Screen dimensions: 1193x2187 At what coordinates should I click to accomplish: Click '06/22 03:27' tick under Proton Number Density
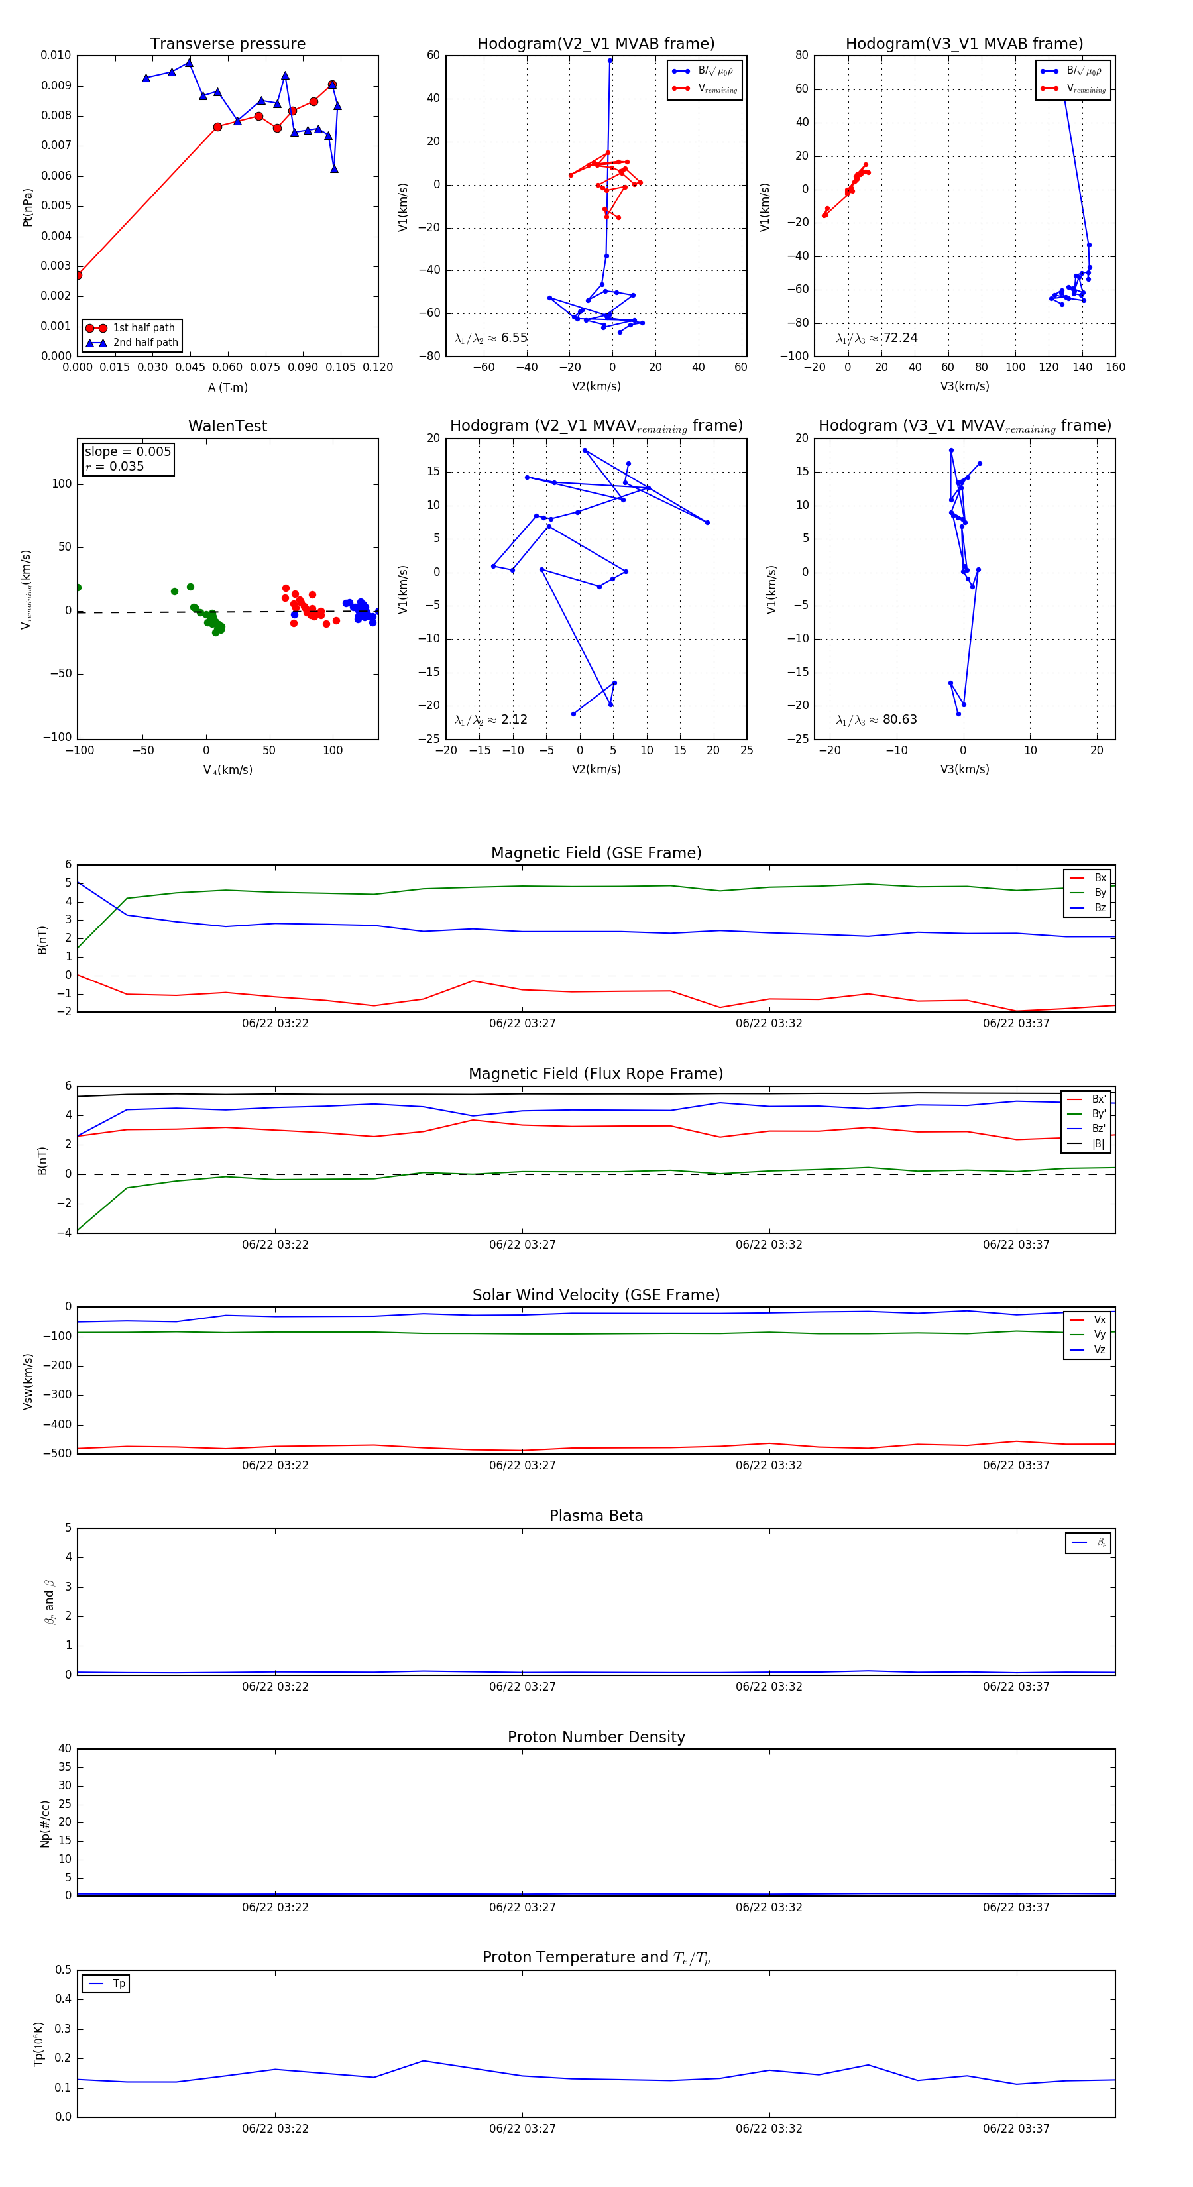(x=522, y=1908)
